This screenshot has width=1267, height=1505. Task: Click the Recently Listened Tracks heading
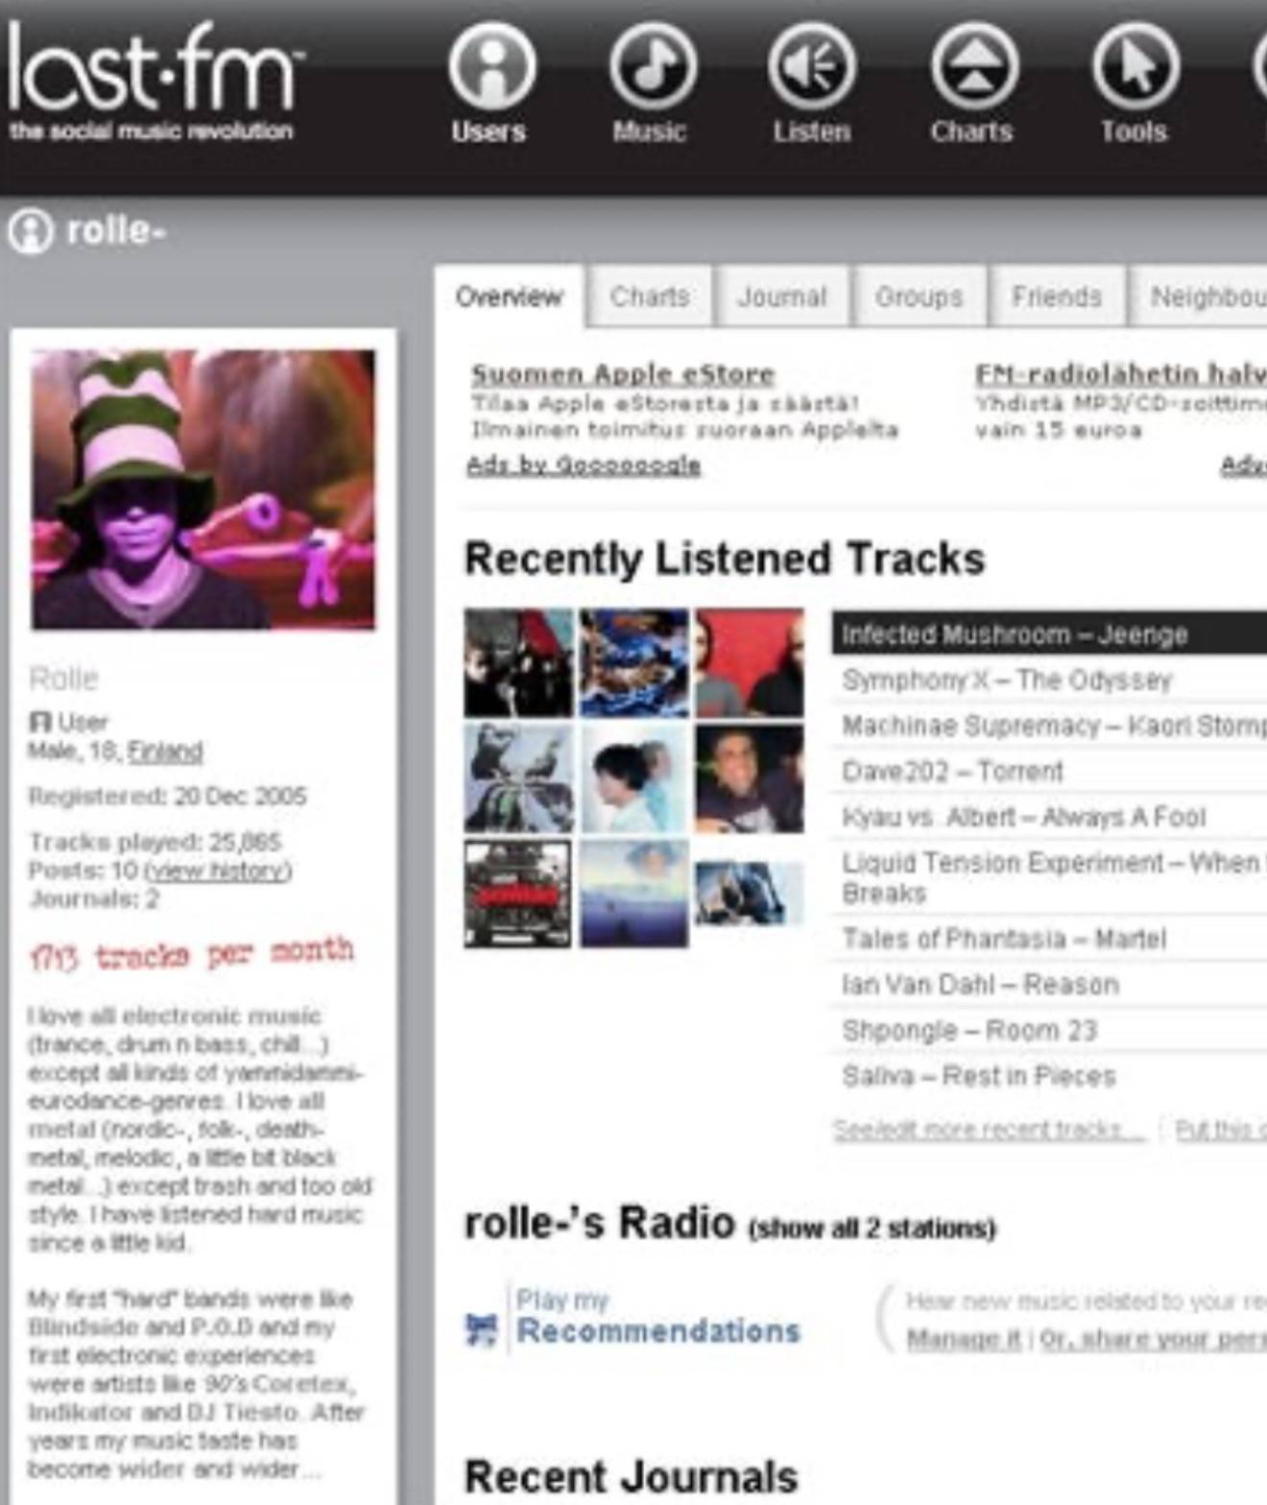coord(725,560)
